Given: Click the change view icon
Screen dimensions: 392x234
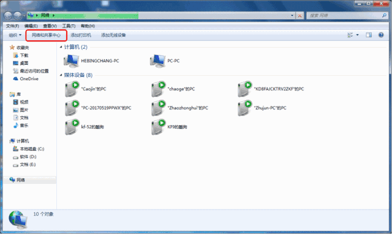Looking at the screenshot, I should point(350,35).
